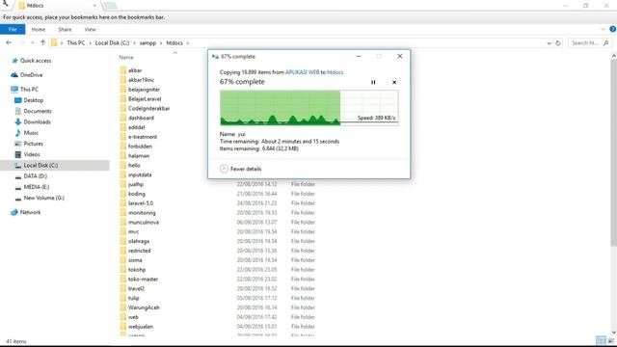Screen dimensions: 617x347
Task: Open Downloads in the navigation pane
Action: point(33,122)
